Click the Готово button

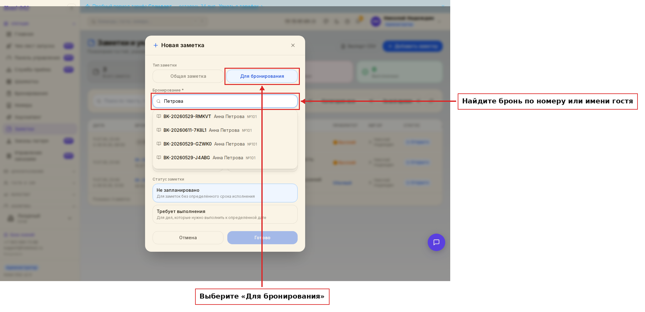(262, 238)
